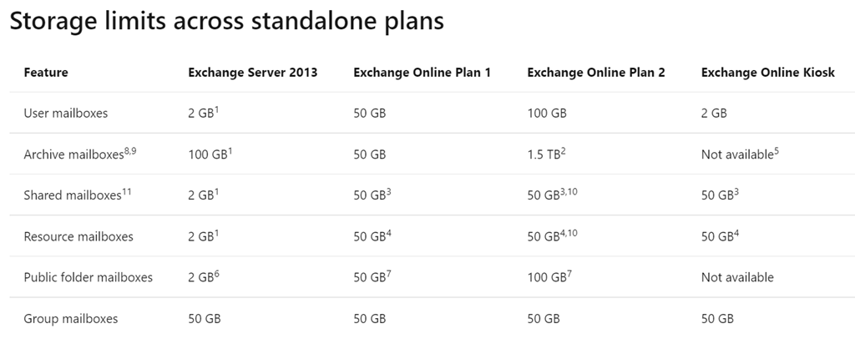Screen dimensions: 855x344
Task: Click the Exchange Online Kiosk column header
Action: (767, 73)
